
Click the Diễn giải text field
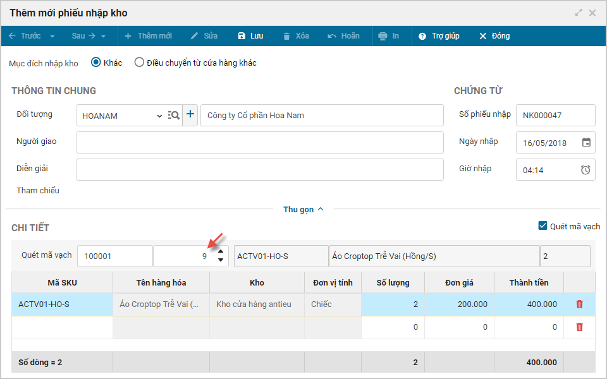tap(260, 170)
